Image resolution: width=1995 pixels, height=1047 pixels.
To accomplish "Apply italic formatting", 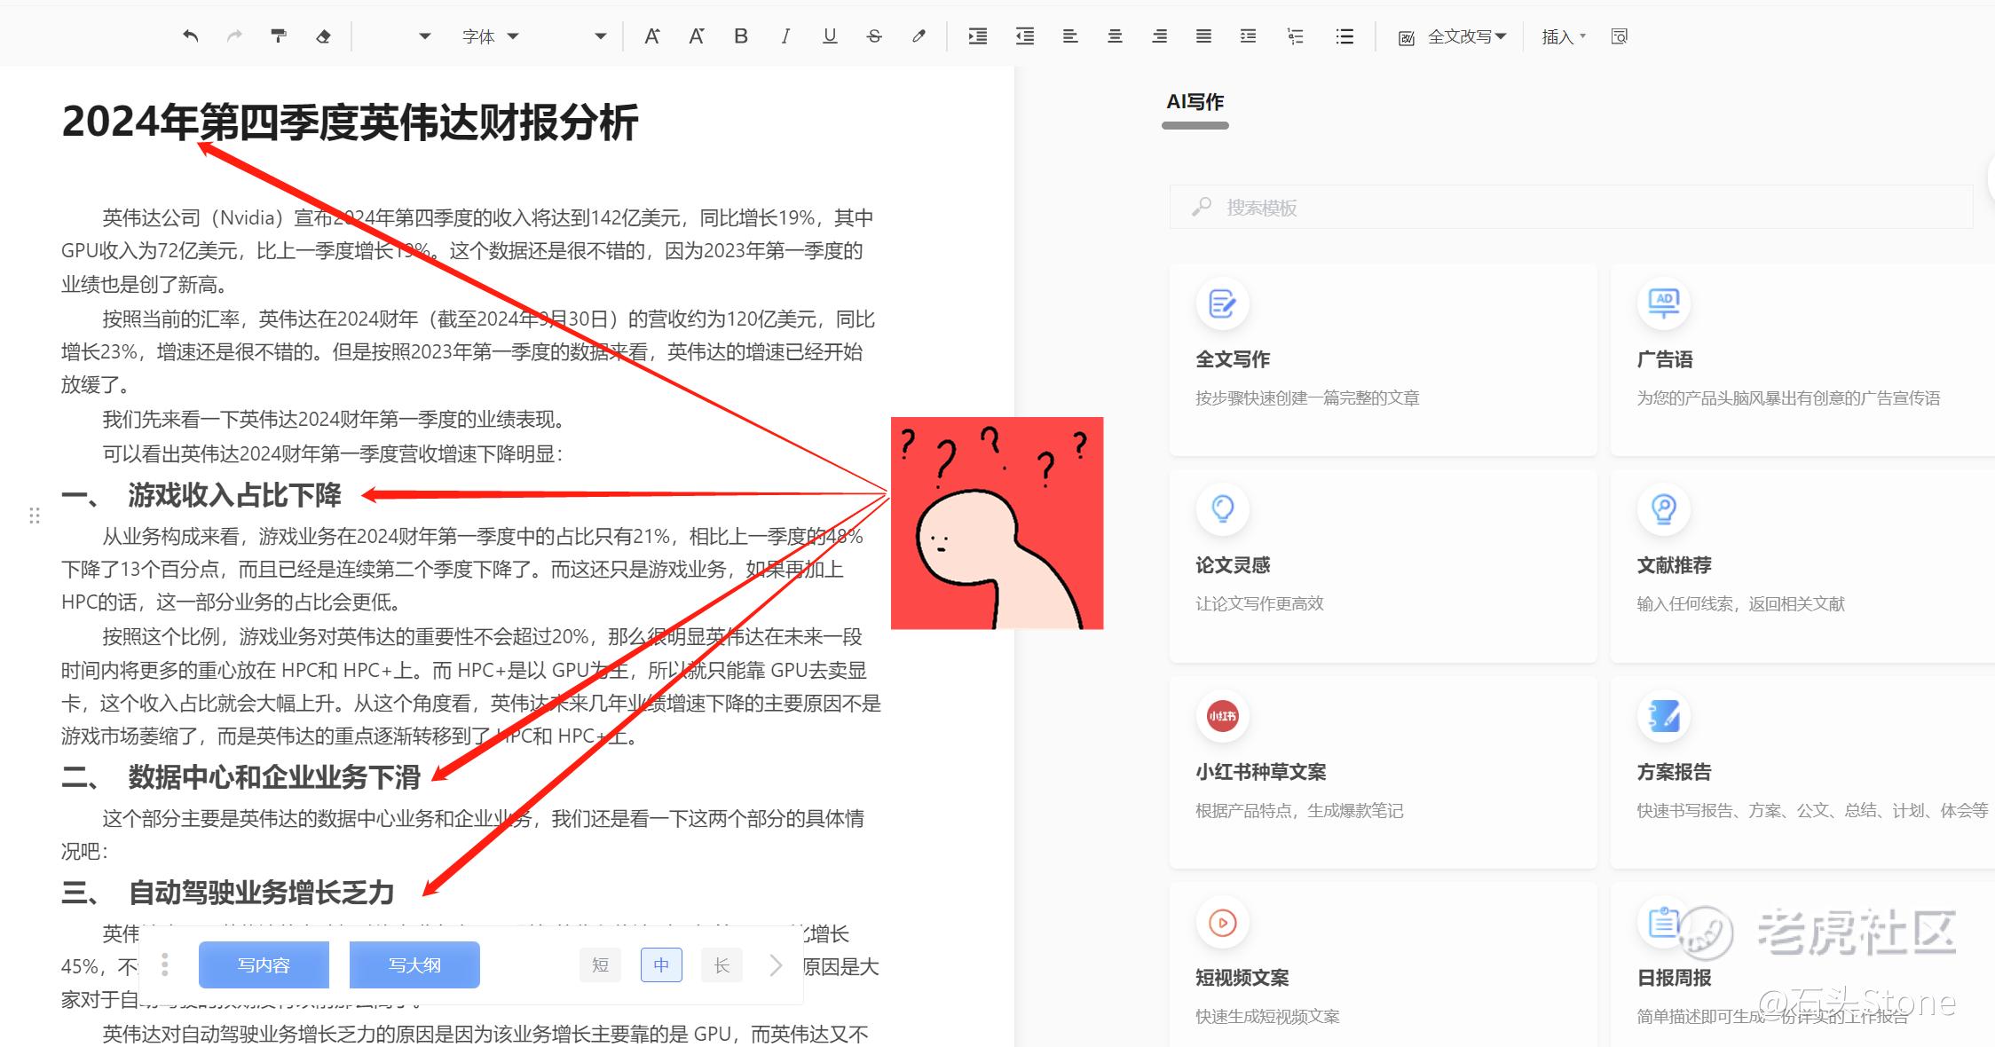I will [x=785, y=36].
